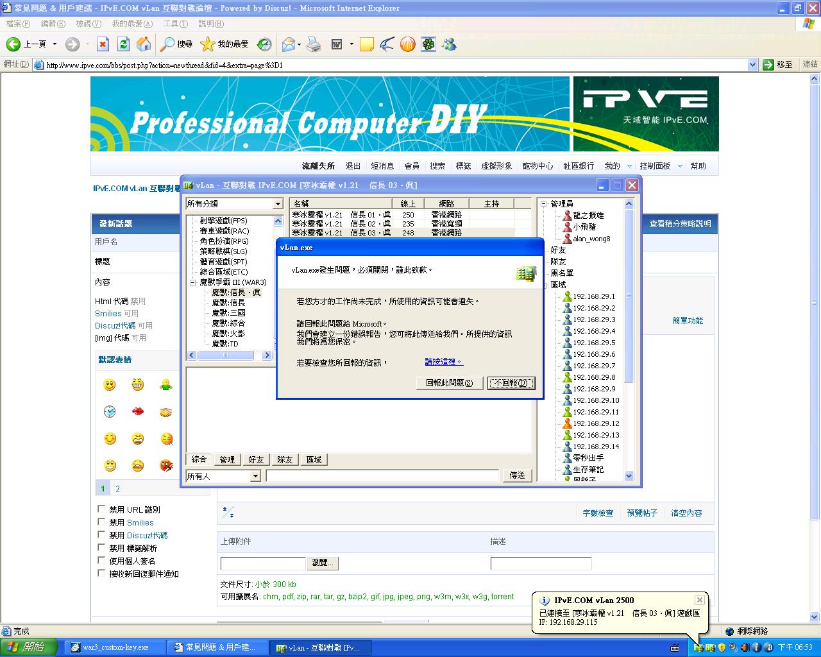Collapse the 魔獸爭霸 III (WAR3) tree node
Image resolution: width=821 pixels, height=657 pixels.
tap(193, 282)
